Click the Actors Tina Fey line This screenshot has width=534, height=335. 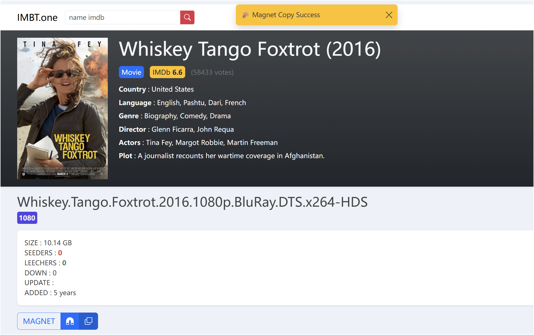[198, 143]
